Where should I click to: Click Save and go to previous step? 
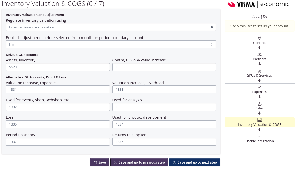tap(139, 162)
